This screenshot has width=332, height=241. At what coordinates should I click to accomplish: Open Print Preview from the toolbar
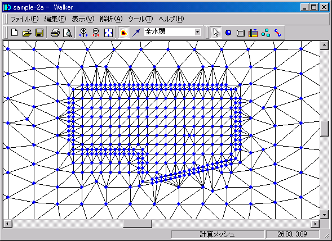pyautogui.click(x=68, y=33)
